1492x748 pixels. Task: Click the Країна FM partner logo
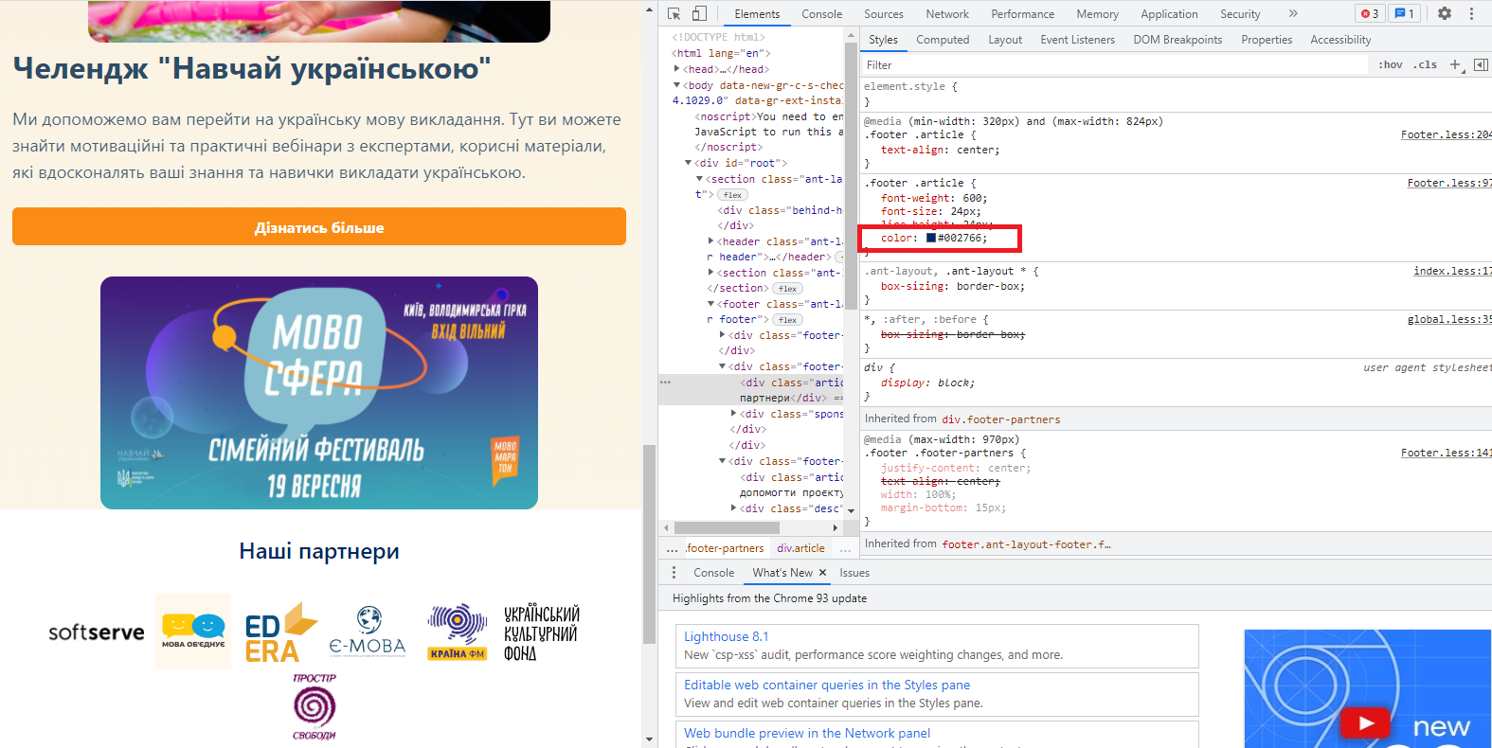point(458,632)
